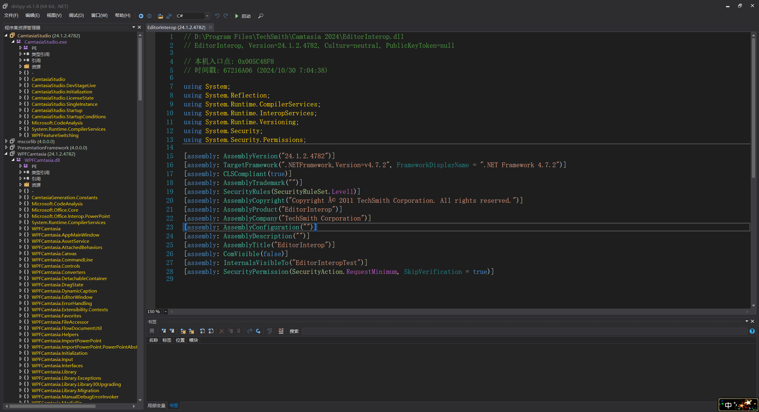
Task: Open bookmarks panel options dropdown arrow
Action: coord(747,321)
